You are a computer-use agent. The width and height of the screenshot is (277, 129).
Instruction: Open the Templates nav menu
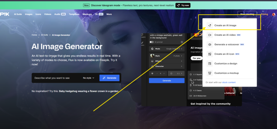coord(74,14)
